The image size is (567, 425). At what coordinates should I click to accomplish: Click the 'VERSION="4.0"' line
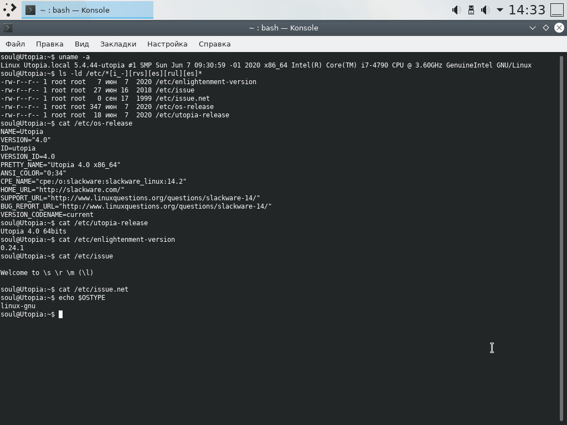(25, 140)
